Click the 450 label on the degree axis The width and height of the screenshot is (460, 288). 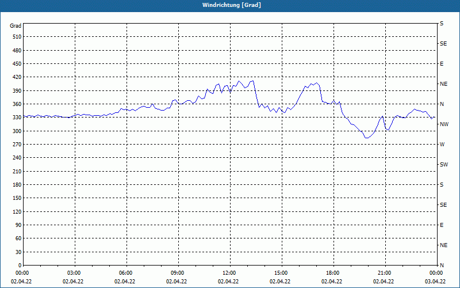17,64
